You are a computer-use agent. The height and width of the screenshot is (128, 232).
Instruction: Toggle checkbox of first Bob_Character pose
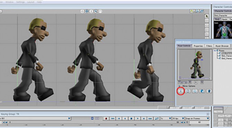(x=219, y=53)
